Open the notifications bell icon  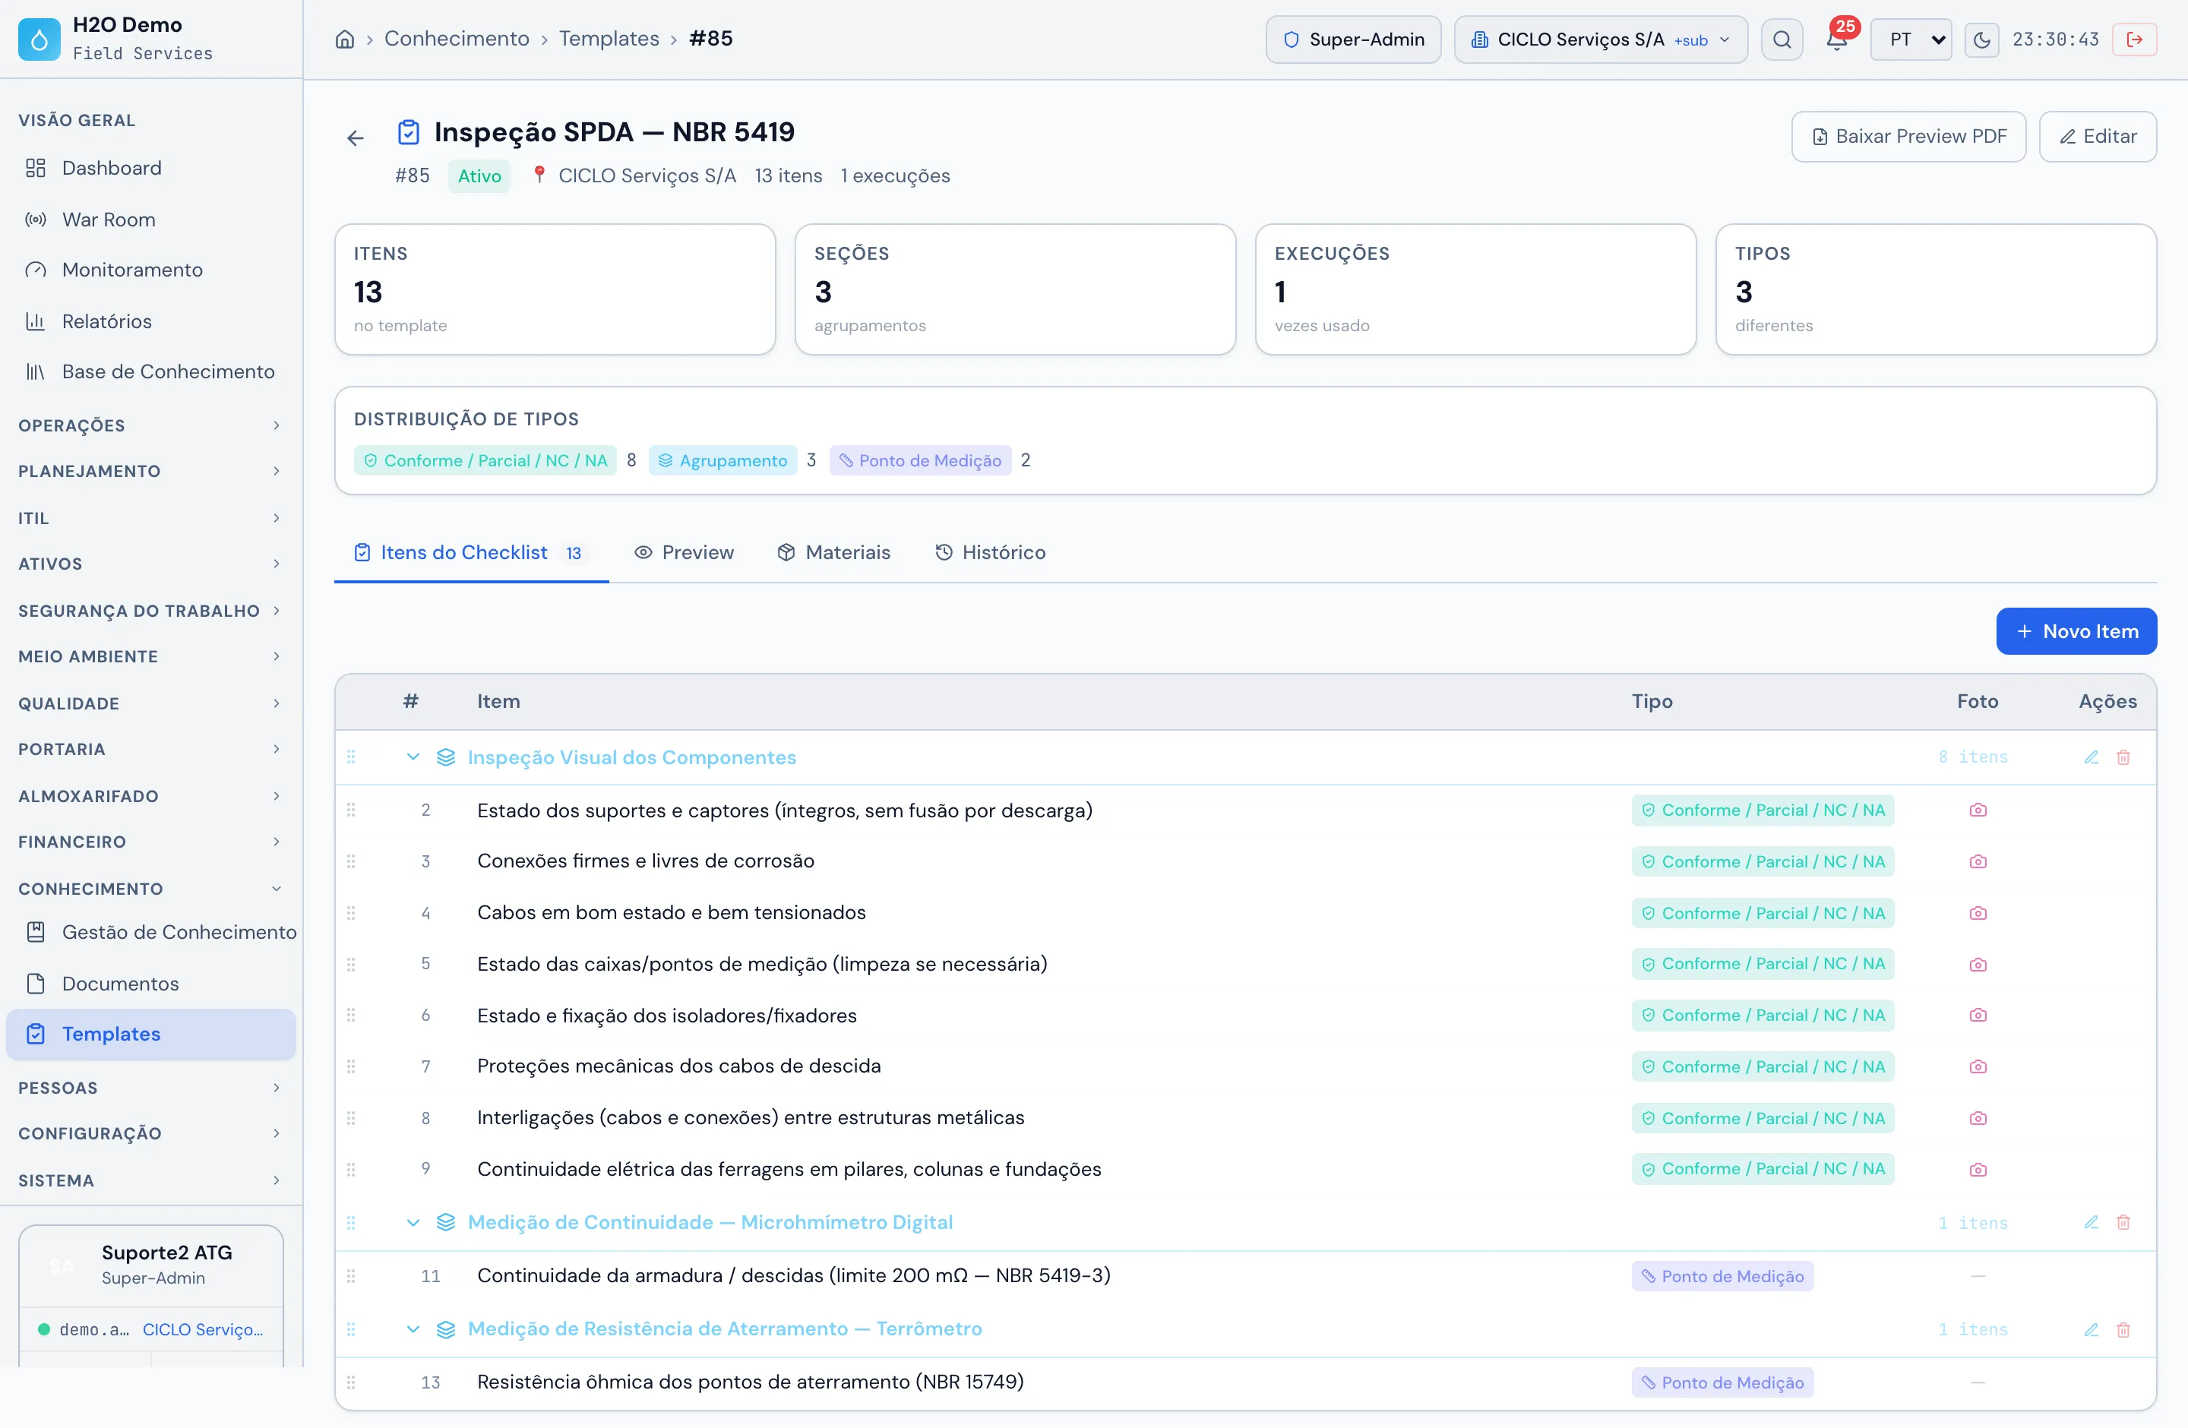(1837, 40)
